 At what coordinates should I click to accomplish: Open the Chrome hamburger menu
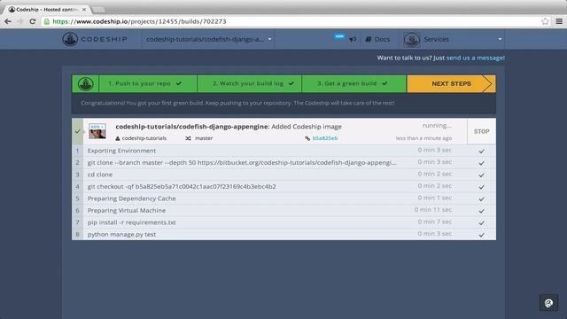(x=559, y=21)
